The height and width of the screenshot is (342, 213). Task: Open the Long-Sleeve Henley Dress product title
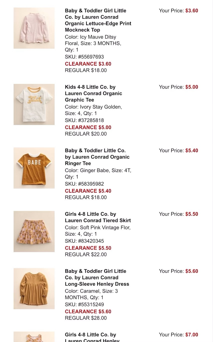point(97,277)
